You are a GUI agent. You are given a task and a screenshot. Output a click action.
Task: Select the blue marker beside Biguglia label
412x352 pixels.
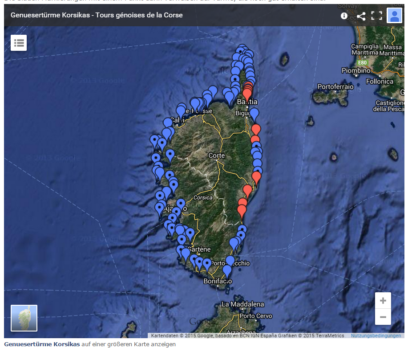tap(254, 114)
